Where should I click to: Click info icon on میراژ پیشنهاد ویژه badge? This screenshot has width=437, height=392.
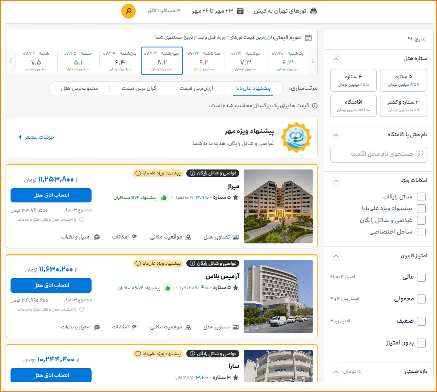(138, 173)
